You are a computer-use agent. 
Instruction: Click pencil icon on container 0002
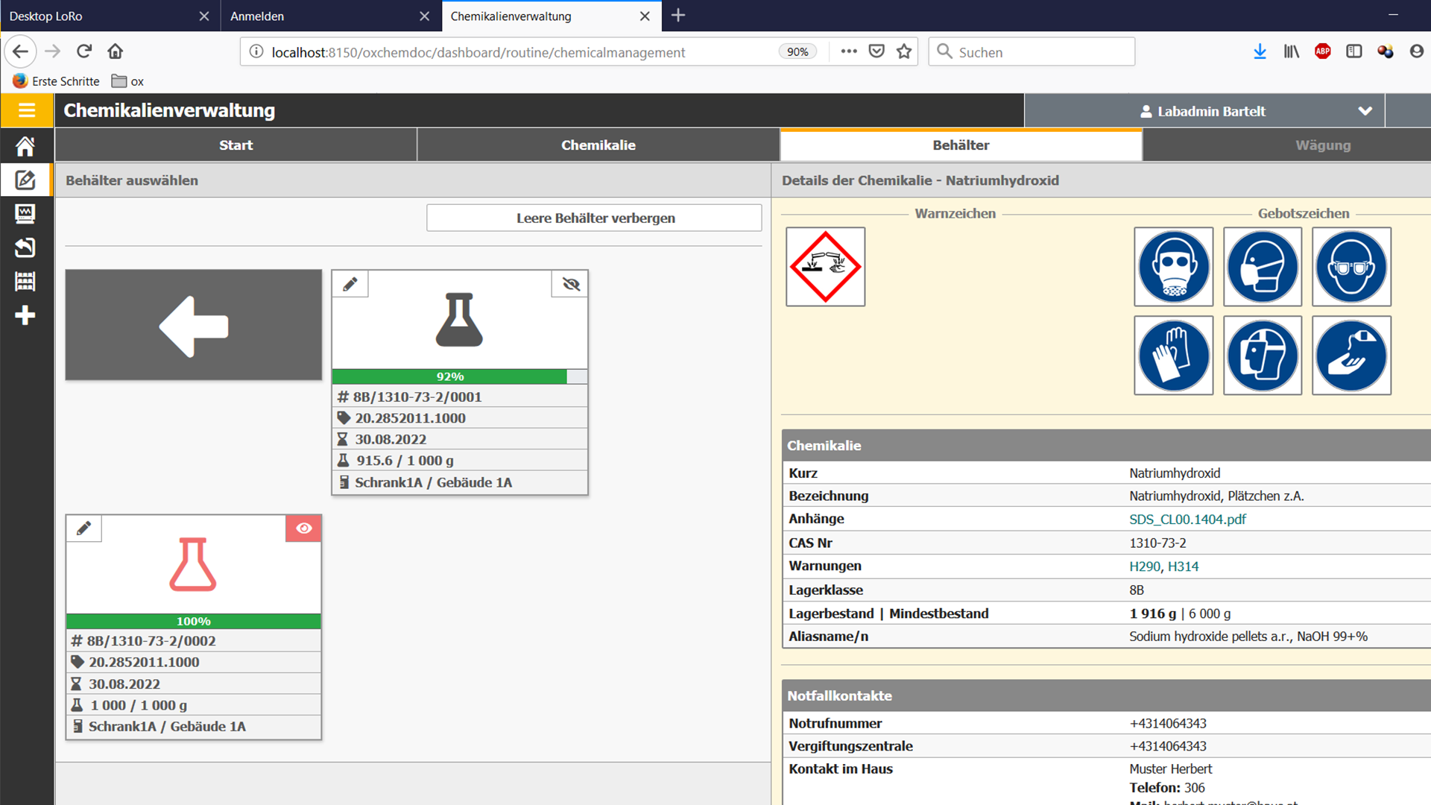(83, 528)
